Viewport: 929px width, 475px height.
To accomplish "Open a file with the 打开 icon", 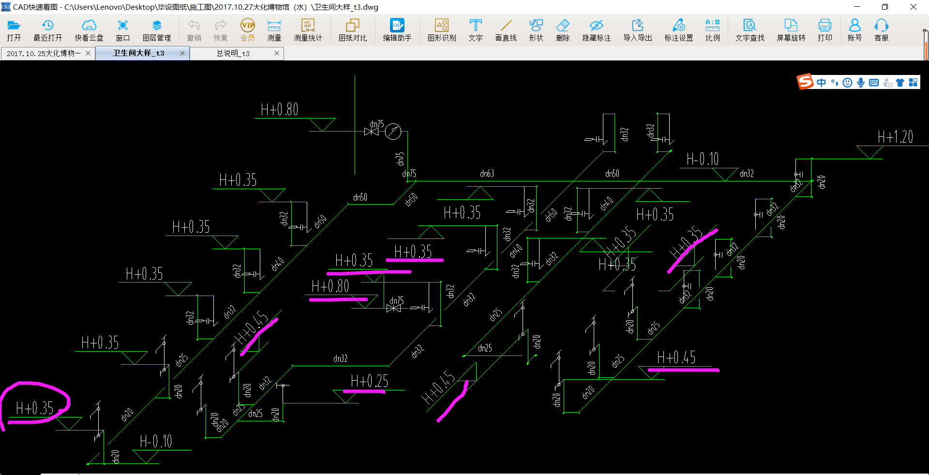I will (14, 30).
